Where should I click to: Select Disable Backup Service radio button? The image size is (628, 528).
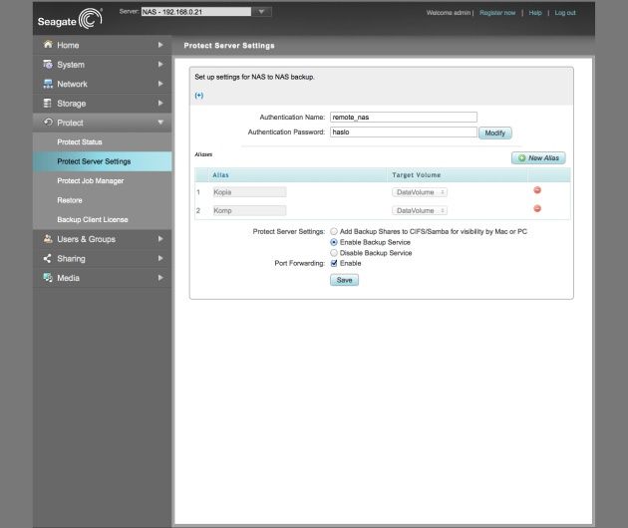click(334, 253)
